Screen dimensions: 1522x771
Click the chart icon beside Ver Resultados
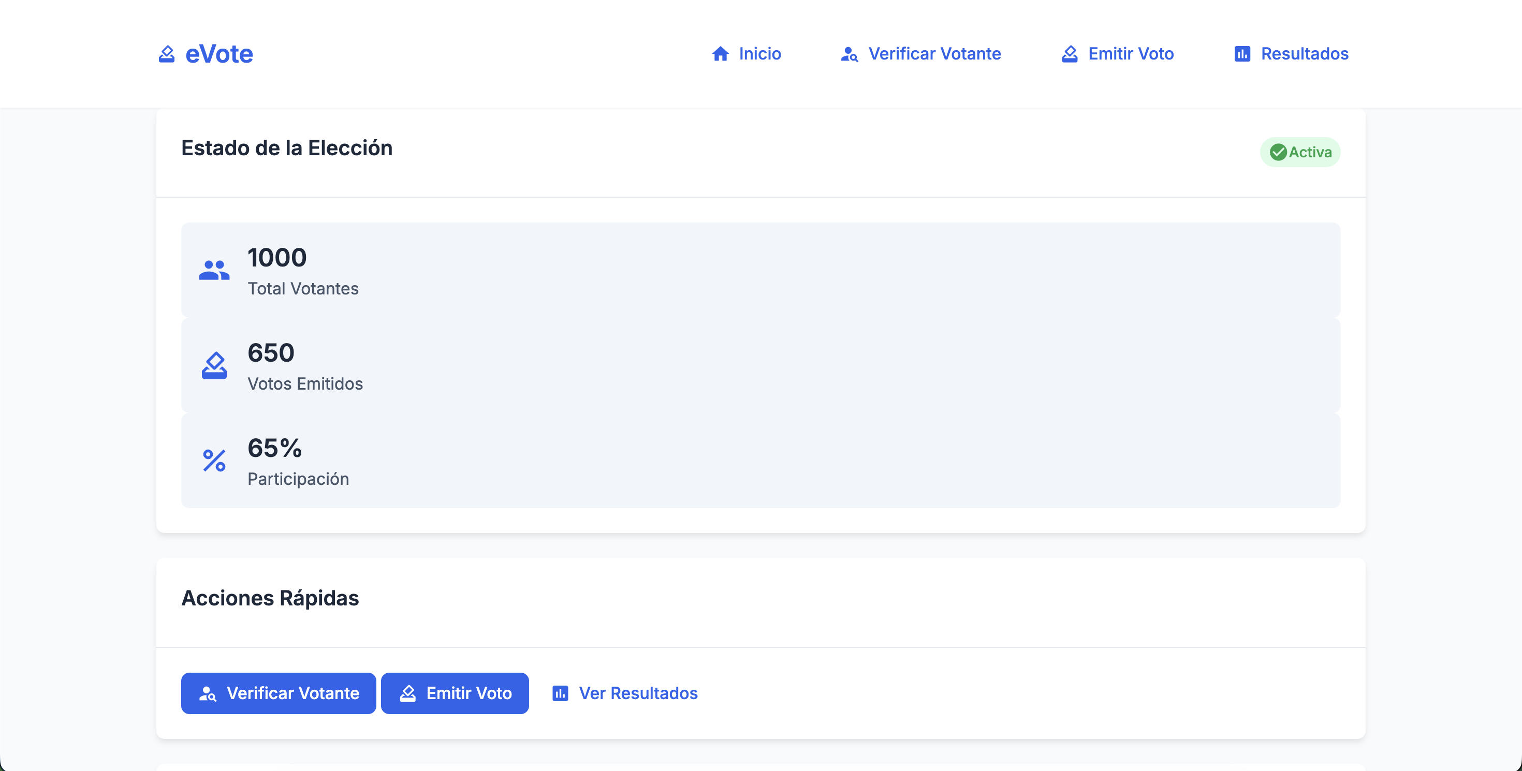tap(560, 693)
